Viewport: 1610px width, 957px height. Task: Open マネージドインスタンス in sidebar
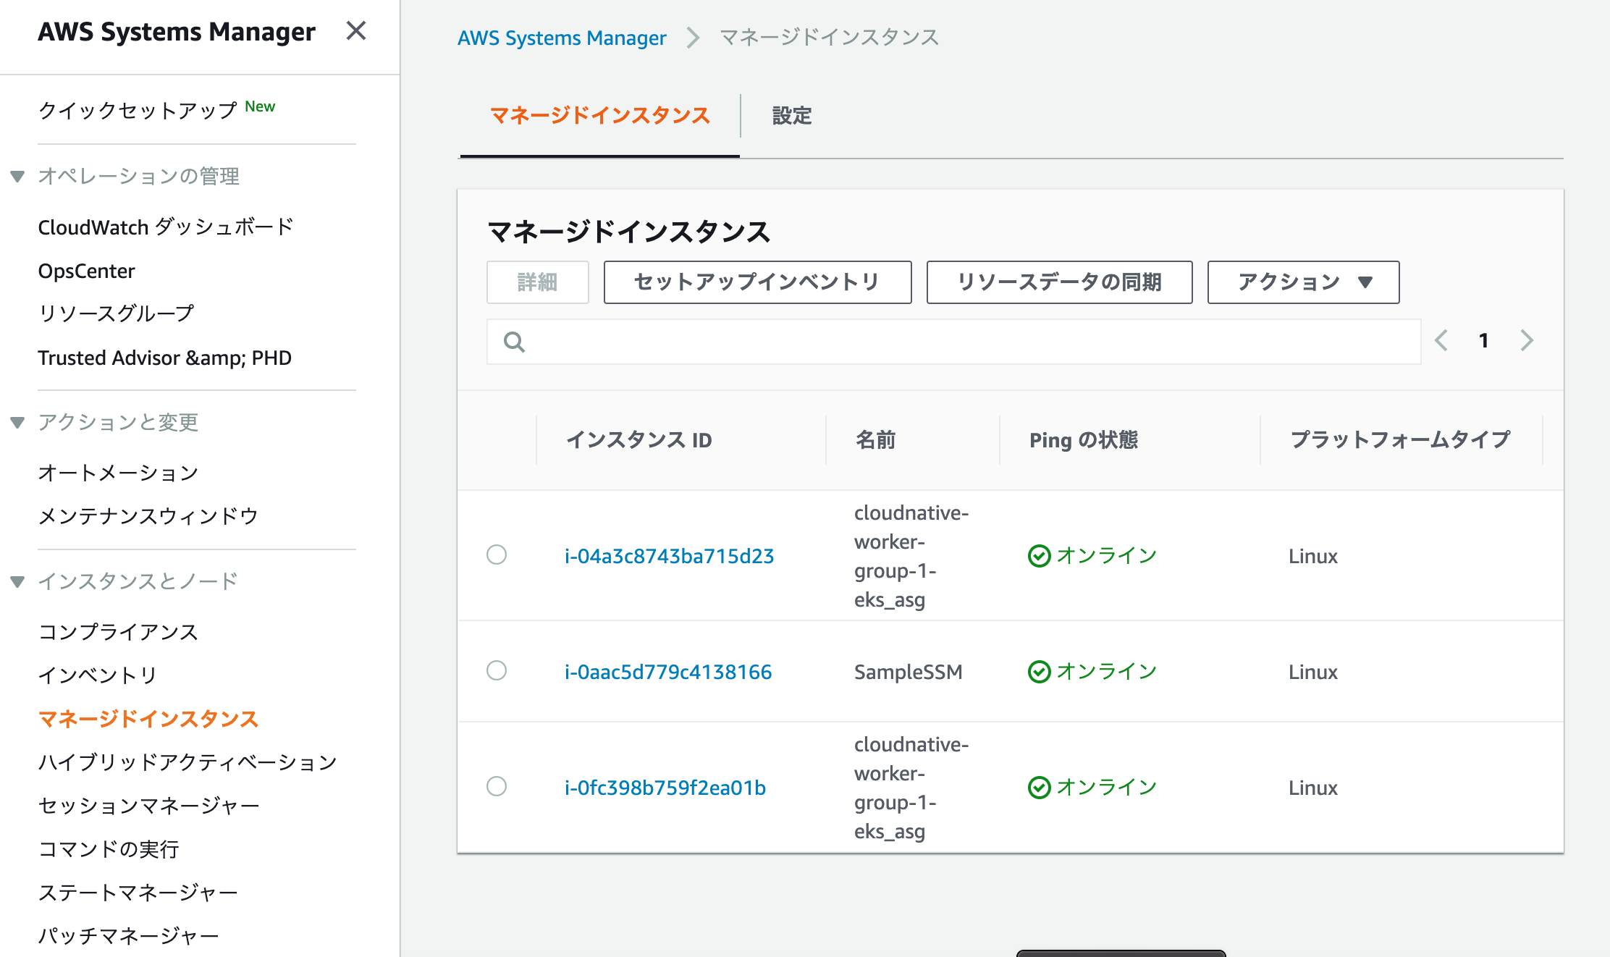[148, 719]
